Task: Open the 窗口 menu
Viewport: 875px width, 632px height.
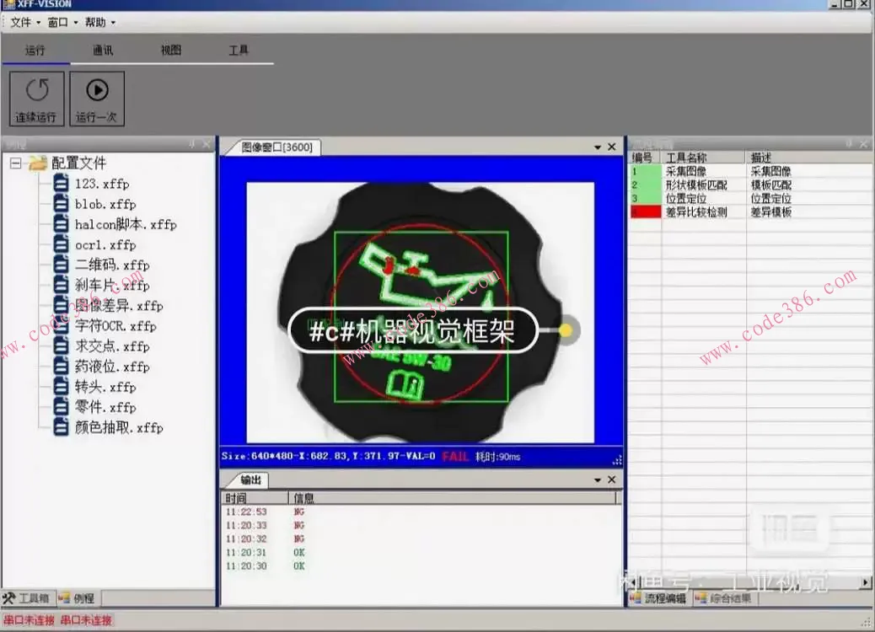Action: [x=62, y=22]
